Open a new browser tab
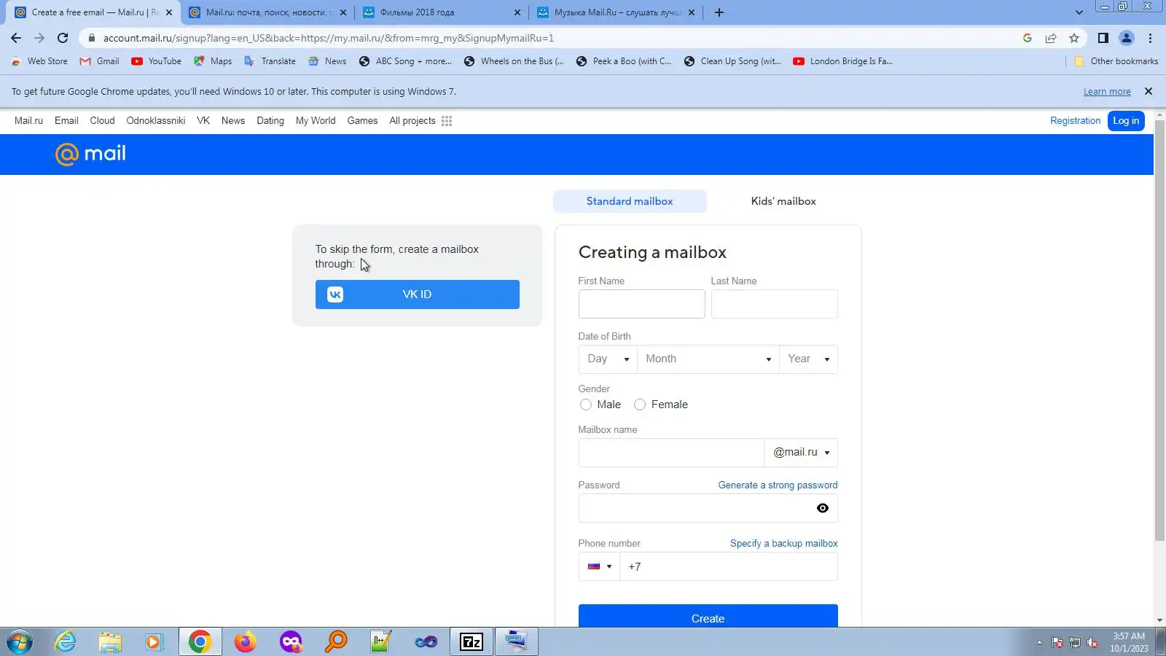 point(719,12)
